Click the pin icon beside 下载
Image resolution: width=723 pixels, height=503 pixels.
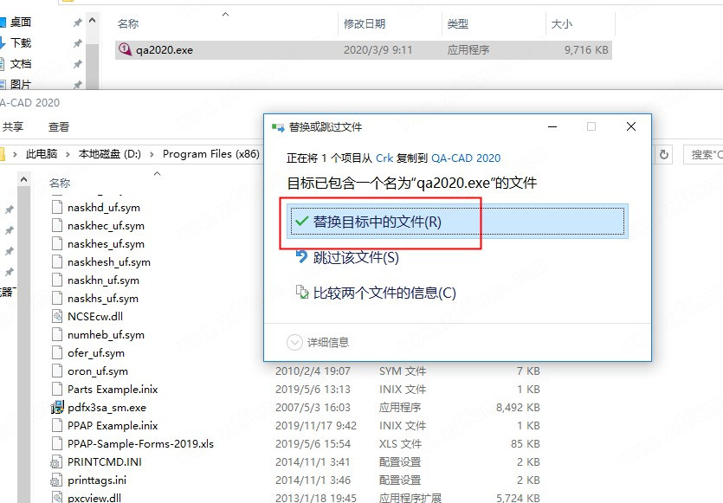[77, 43]
